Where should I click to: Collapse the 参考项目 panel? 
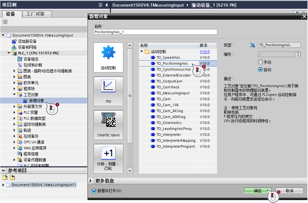point(4,170)
